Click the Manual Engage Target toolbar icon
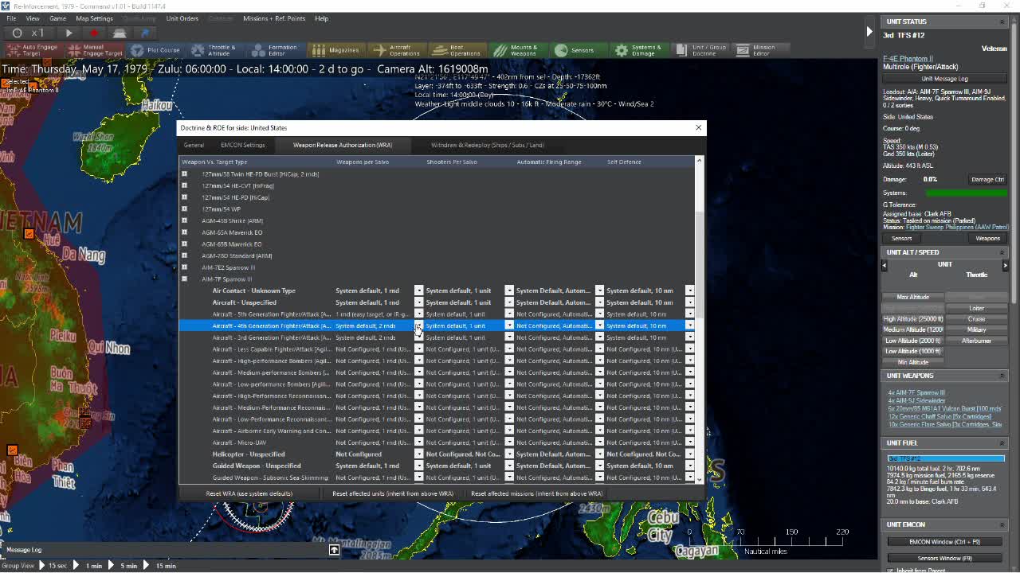Image resolution: width=1020 pixels, height=573 pixels. tap(95, 50)
